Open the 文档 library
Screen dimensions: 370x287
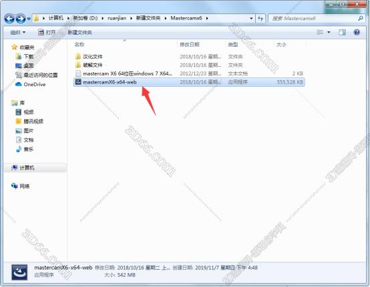[29, 140]
